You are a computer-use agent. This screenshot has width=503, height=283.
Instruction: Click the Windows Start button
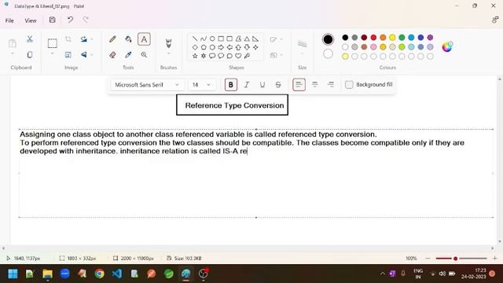click(13, 274)
